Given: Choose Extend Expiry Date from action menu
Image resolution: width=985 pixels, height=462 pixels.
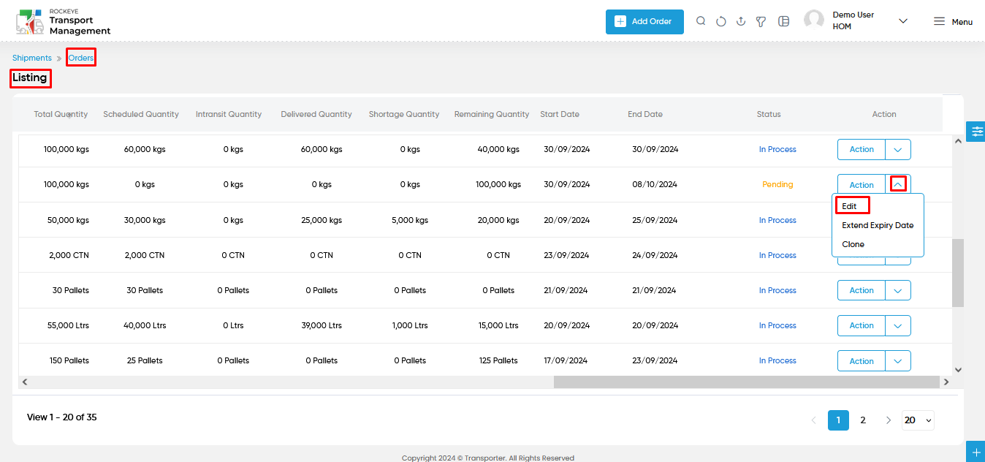Looking at the screenshot, I should tap(878, 225).
